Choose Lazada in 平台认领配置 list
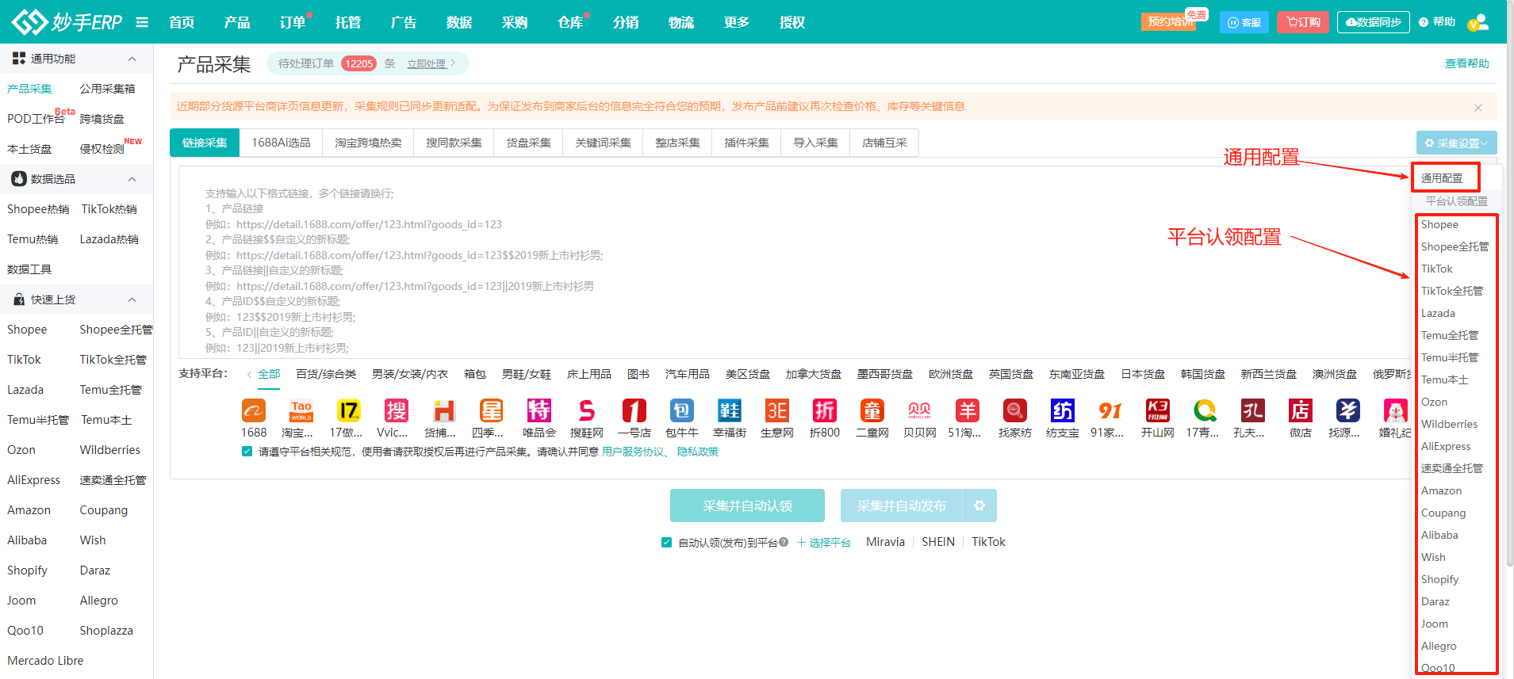The height and width of the screenshot is (679, 1514). [x=1438, y=314]
